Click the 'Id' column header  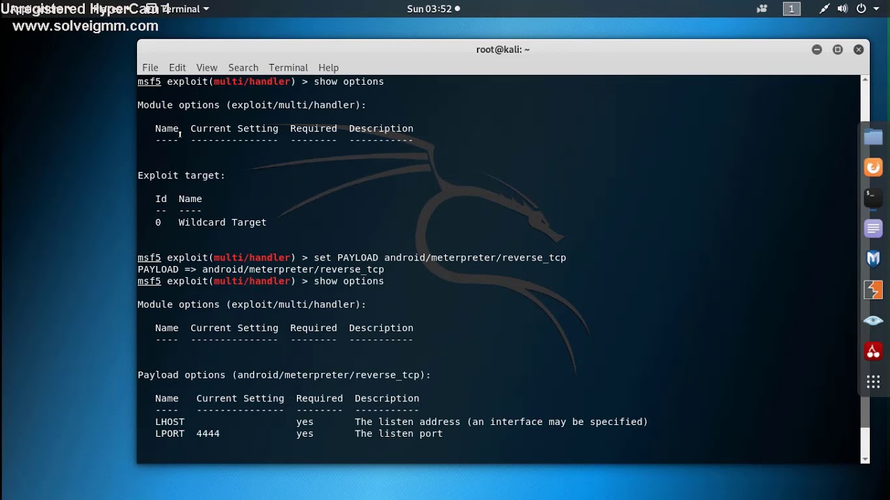point(161,199)
